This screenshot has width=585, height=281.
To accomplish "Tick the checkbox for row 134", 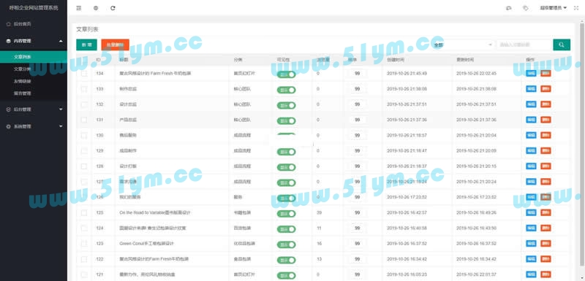I will coord(84,74).
